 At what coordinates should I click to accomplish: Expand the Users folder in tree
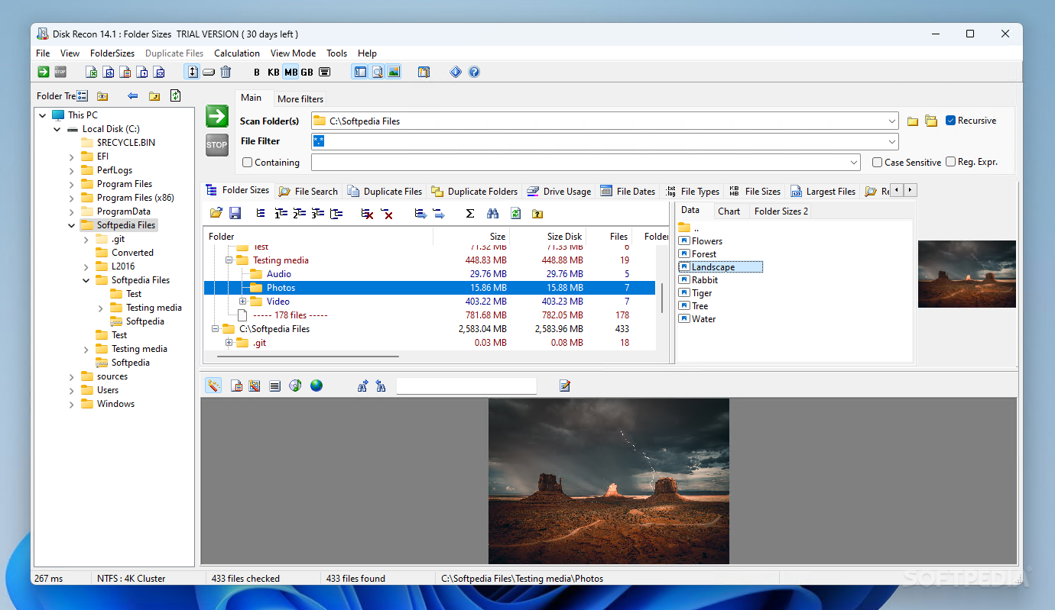pos(71,390)
